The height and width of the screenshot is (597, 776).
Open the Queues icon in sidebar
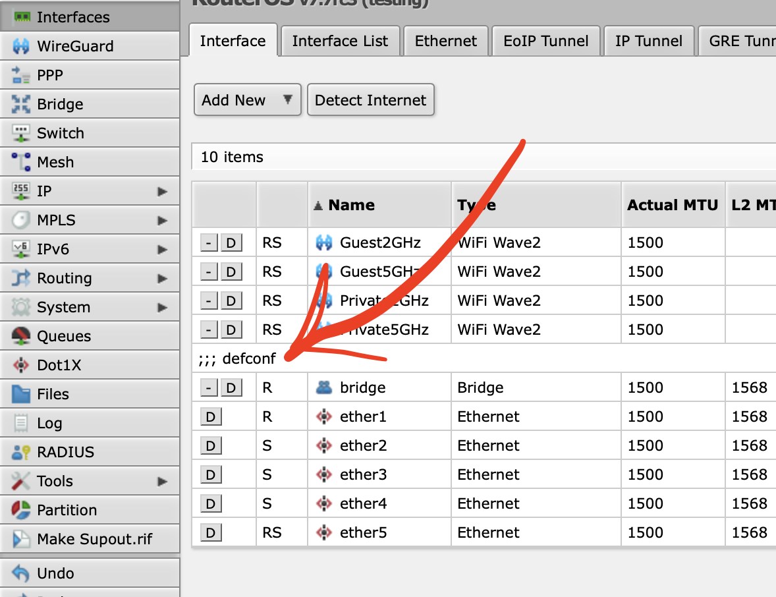pos(21,336)
